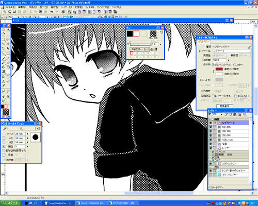
Task: Uncheck the 補正 checkbox in Tool Options
Action: (4, 146)
